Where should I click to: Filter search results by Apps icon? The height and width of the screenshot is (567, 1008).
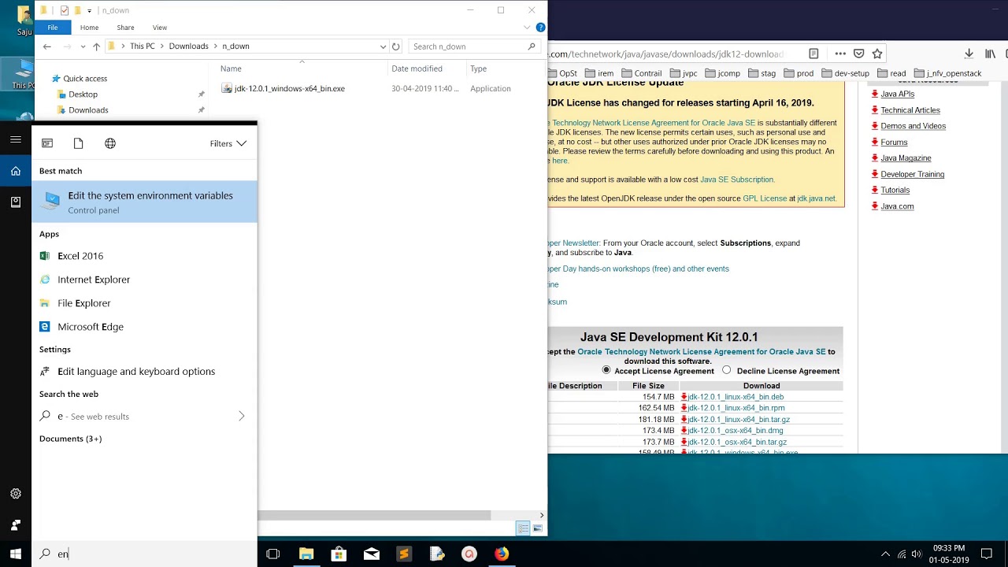(x=47, y=143)
